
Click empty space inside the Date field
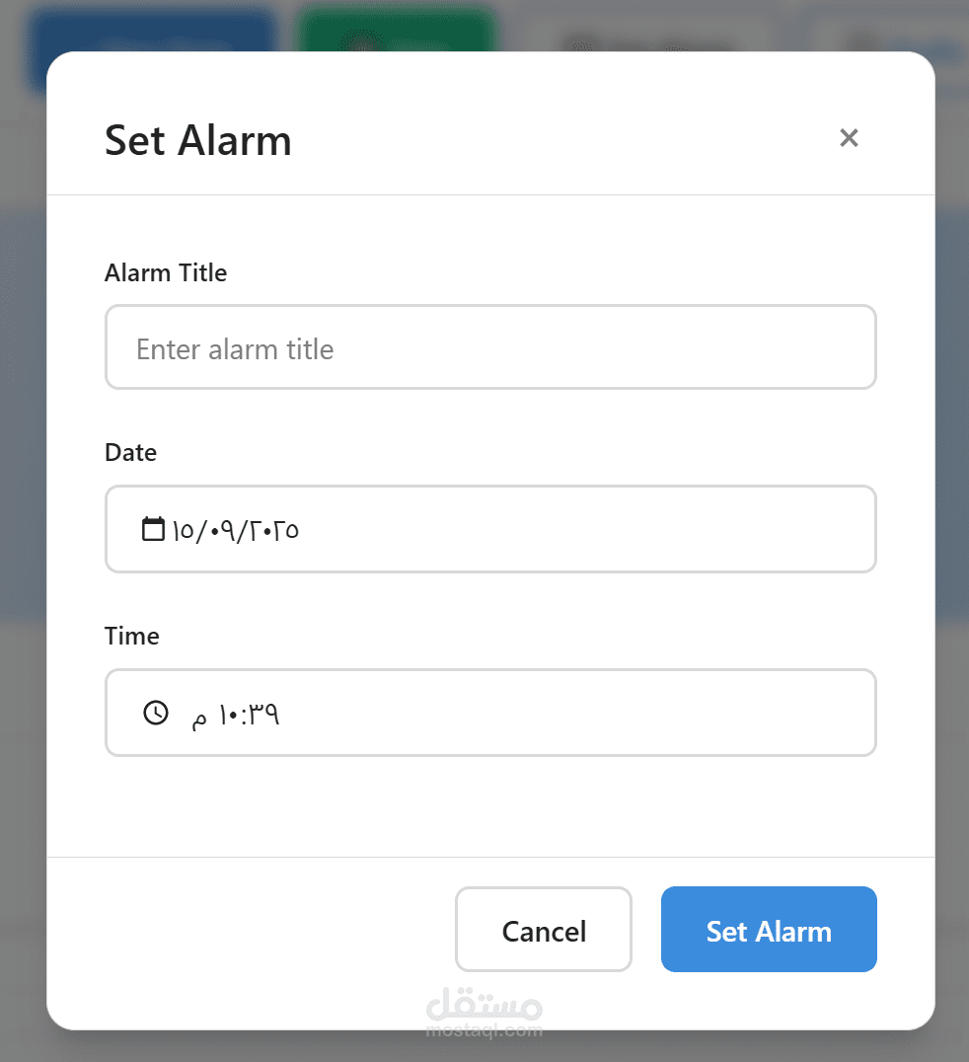click(x=592, y=529)
